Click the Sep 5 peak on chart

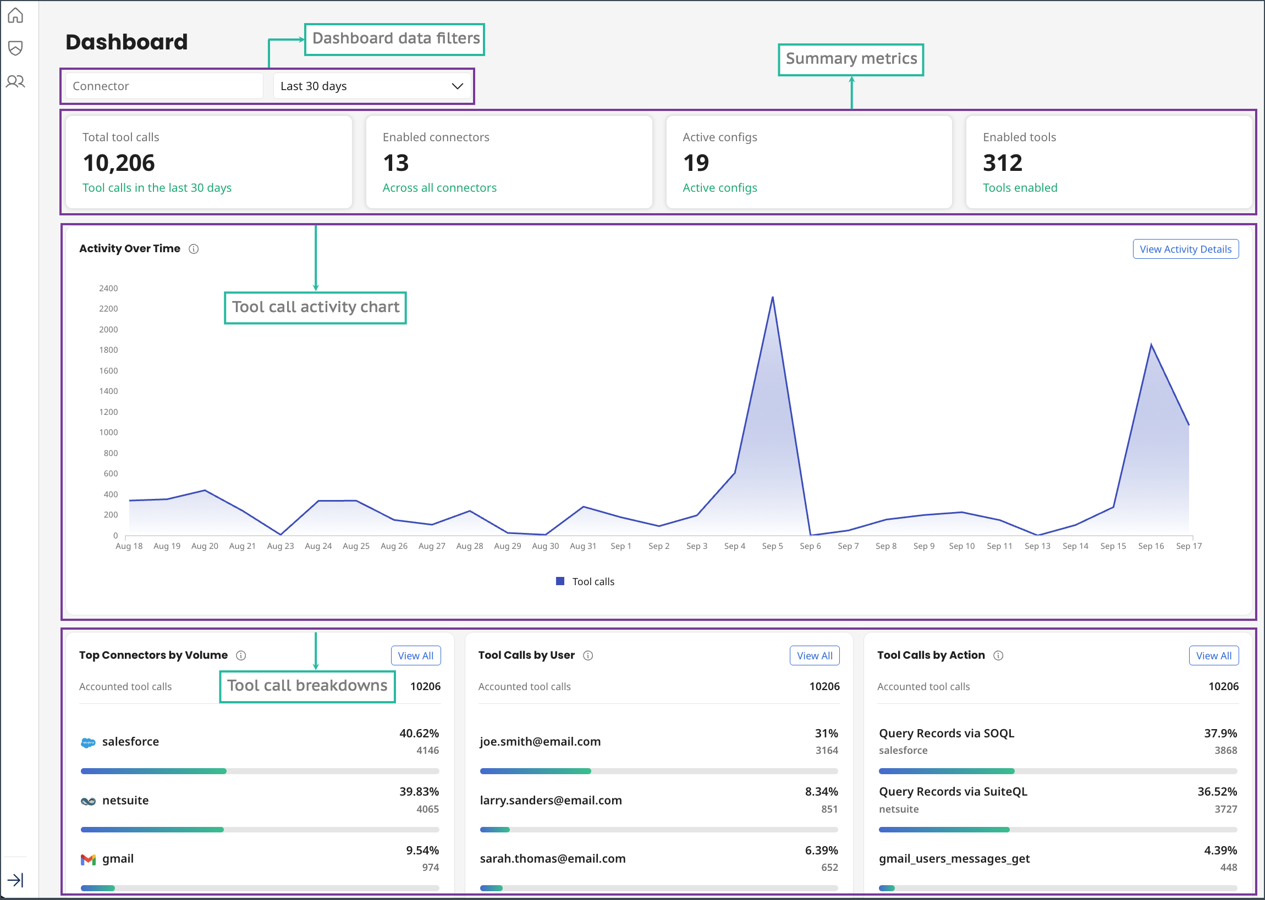coord(773,298)
